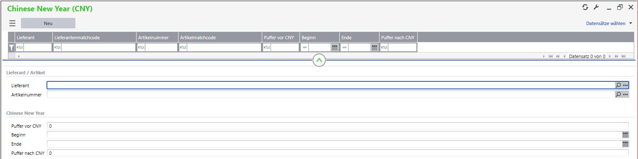
Task: Open Beginn date picker in form
Action: click(625, 135)
